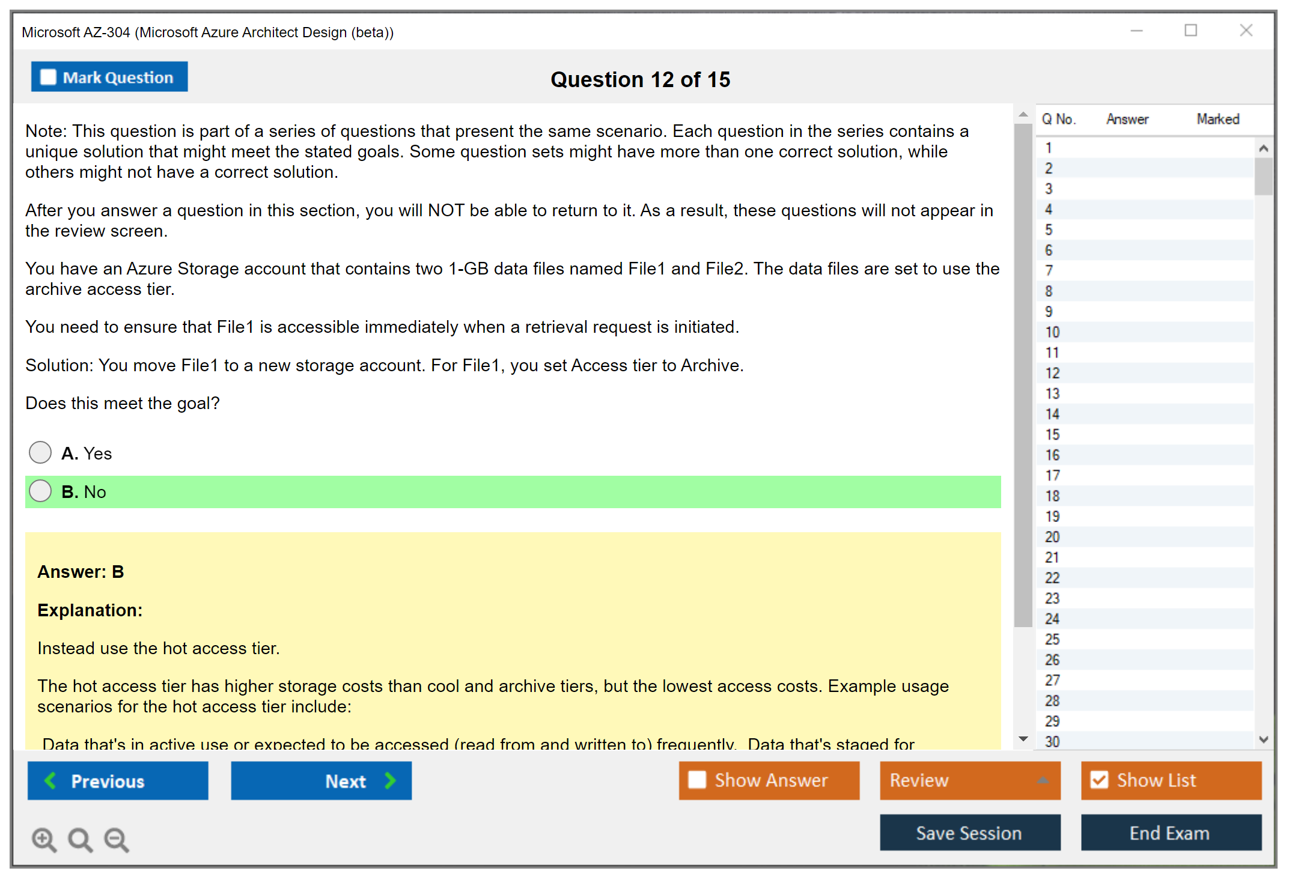Uncheck the Show List checkbox

[1099, 780]
